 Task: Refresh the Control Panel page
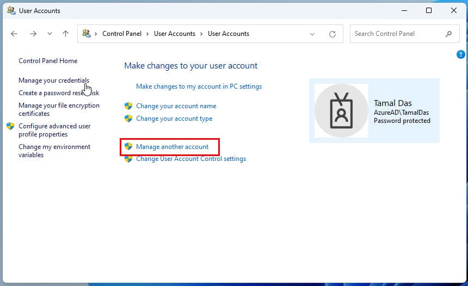(332, 34)
